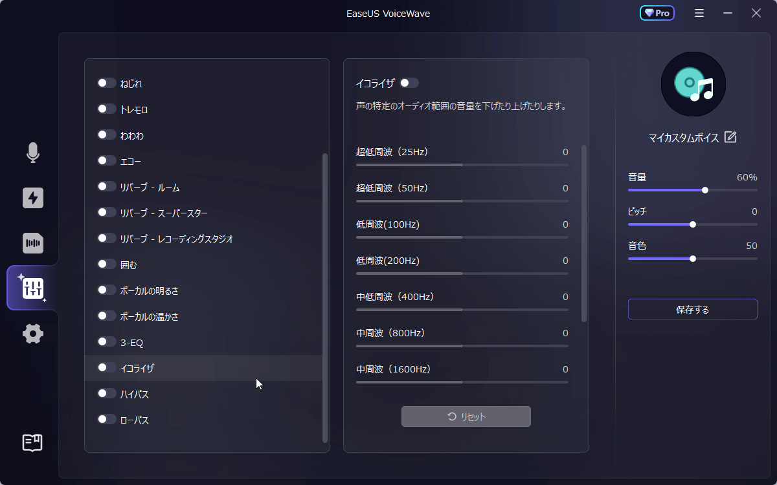Click the edit icon beside マイカスタムボイス
This screenshot has height=485, width=777.
pyautogui.click(x=730, y=137)
